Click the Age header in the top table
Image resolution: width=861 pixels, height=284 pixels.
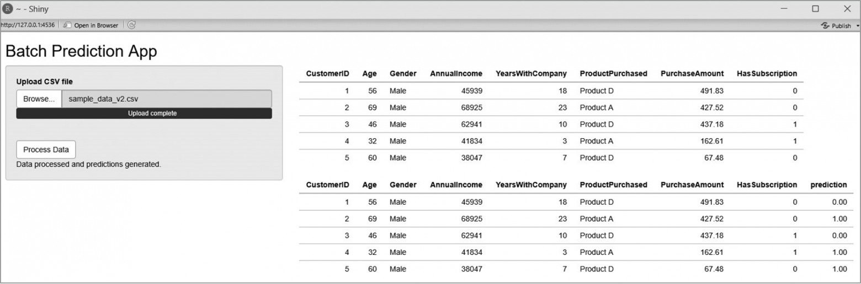[x=370, y=73]
